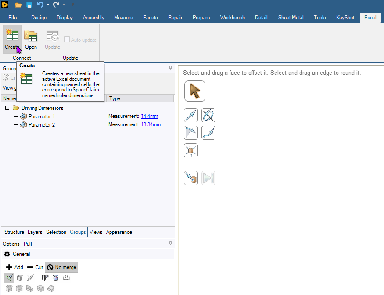
Task: Click the open folder icon in quick access
Action: tap(18, 5)
